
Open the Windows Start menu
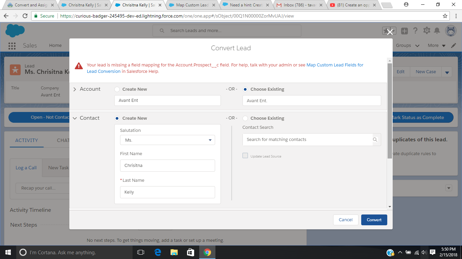8,252
